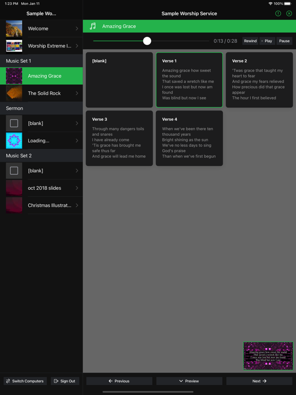Click the 0:13 / 0:28 time readout
Image resolution: width=296 pixels, height=395 pixels.
coord(225,41)
